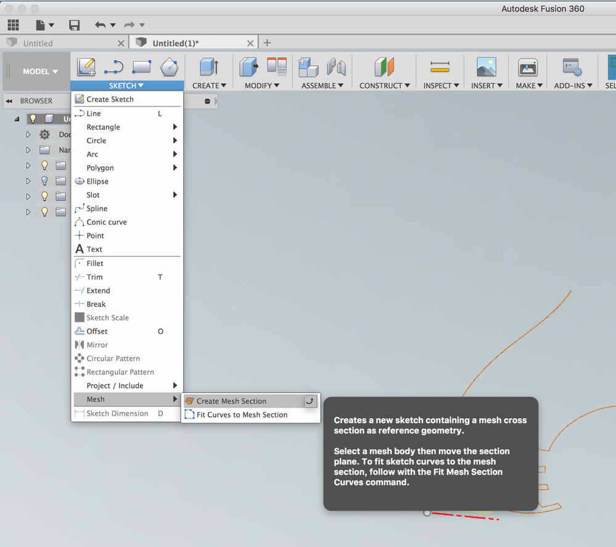Open the MODEL workspace dropdown

click(x=40, y=71)
